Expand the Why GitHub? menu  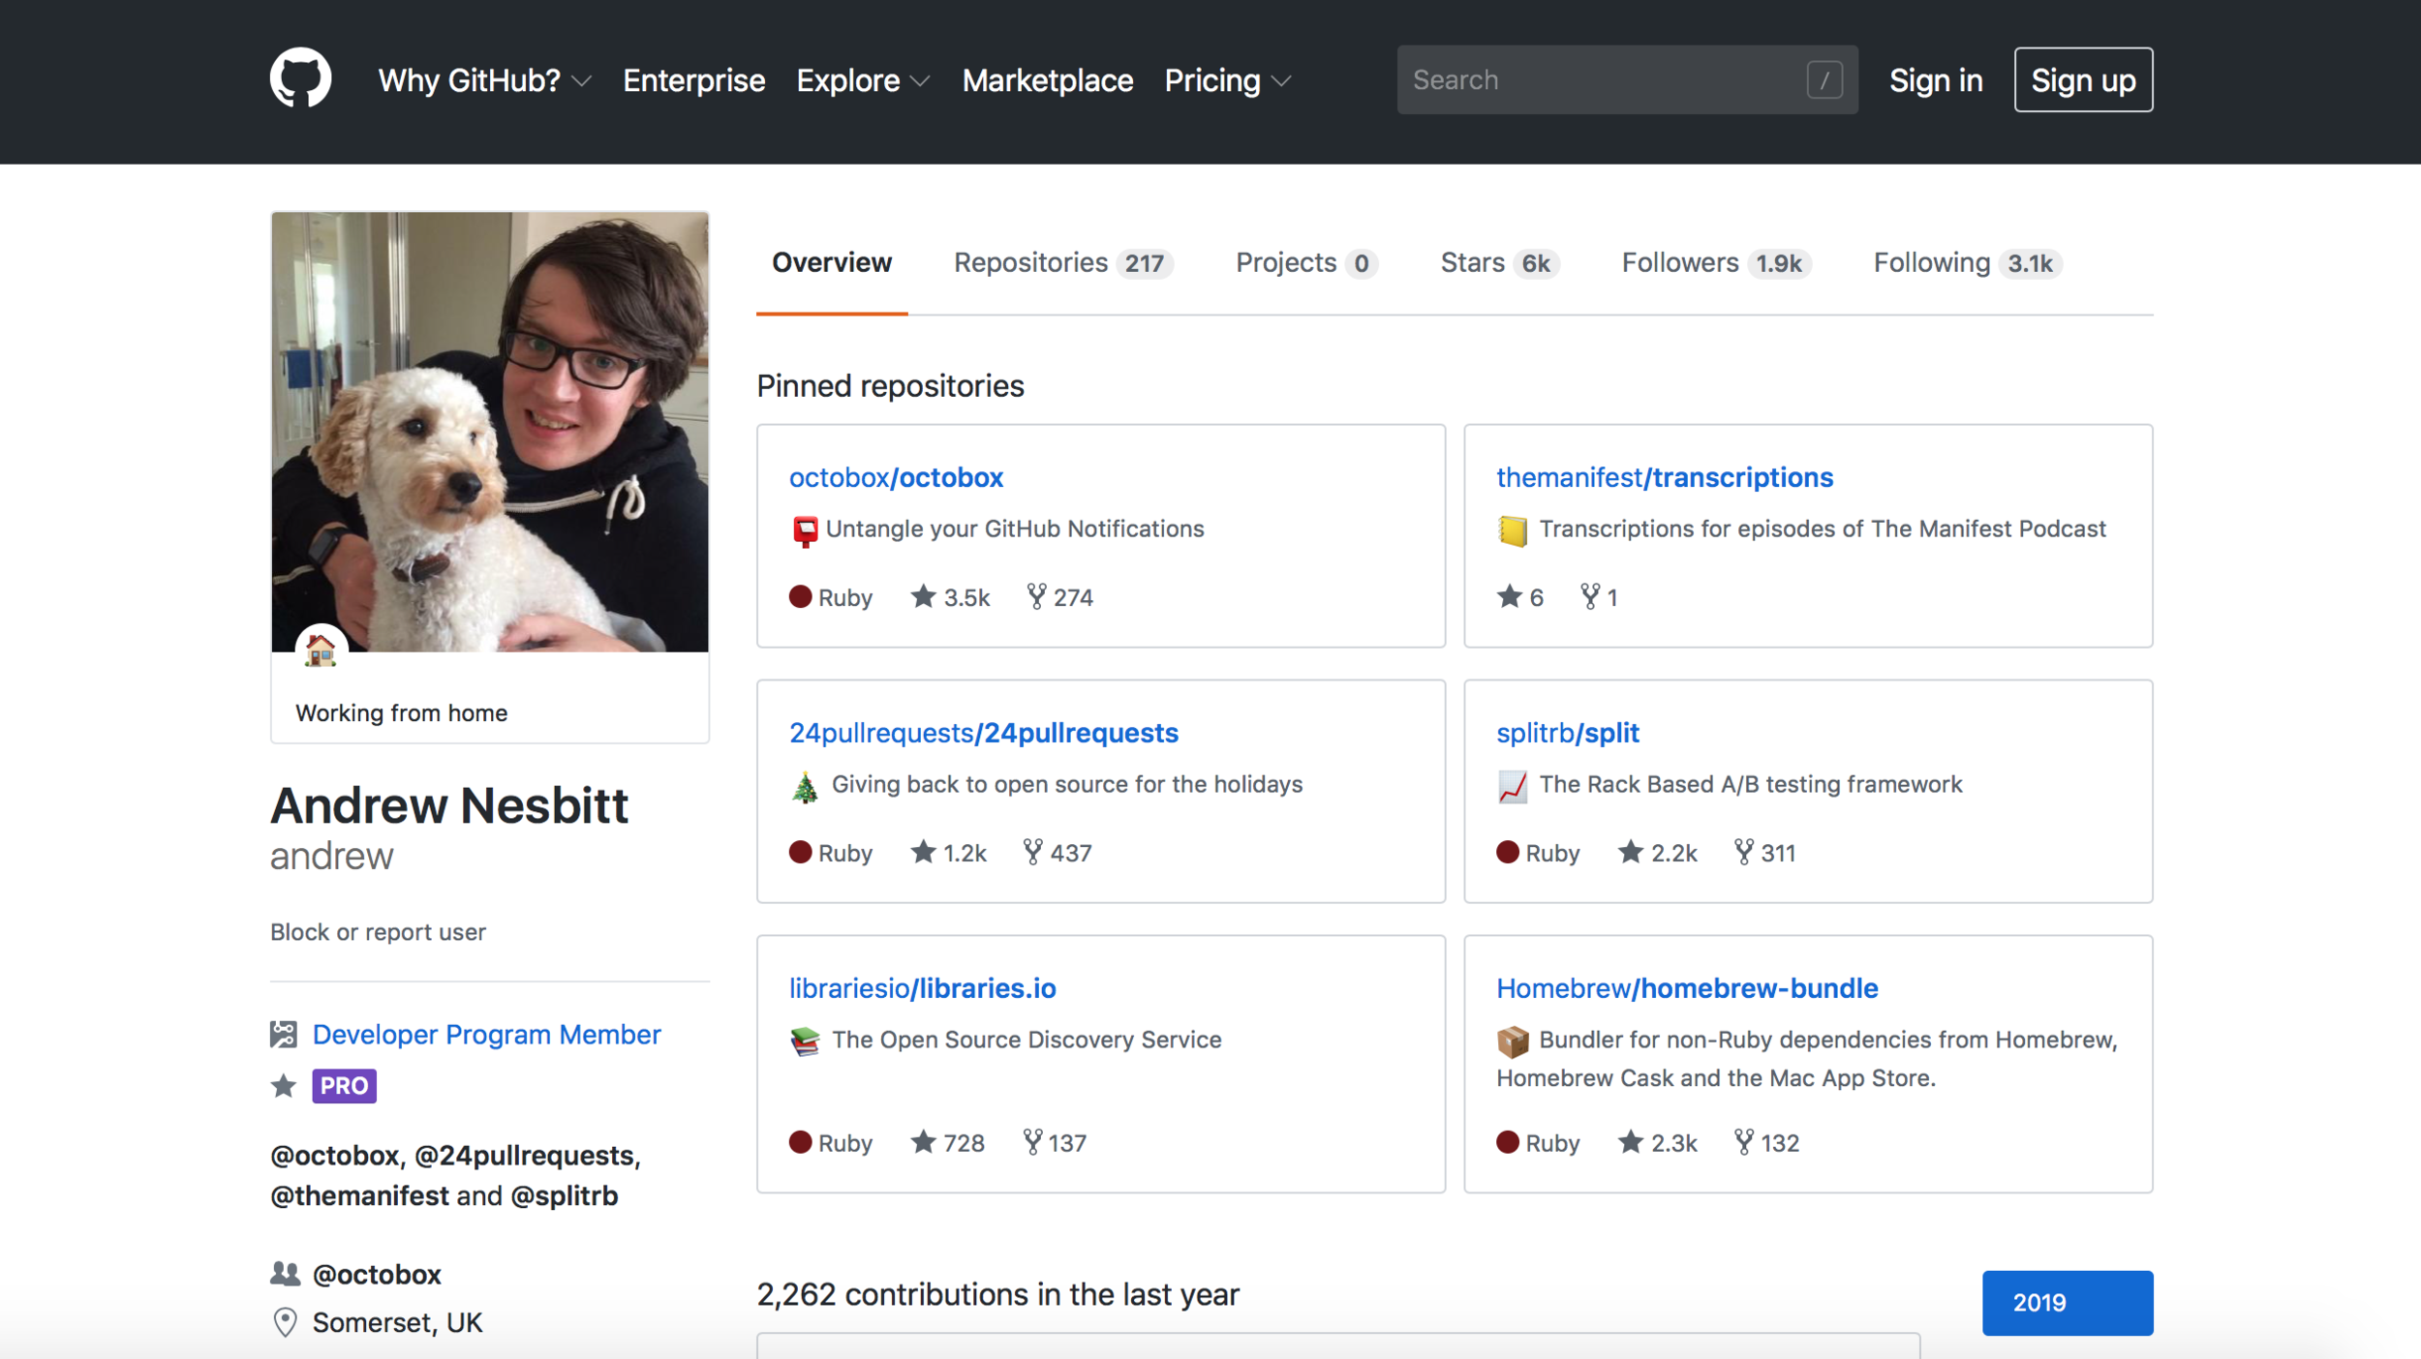tap(484, 80)
